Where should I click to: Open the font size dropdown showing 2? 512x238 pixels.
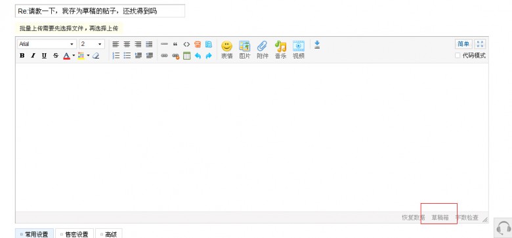point(92,44)
